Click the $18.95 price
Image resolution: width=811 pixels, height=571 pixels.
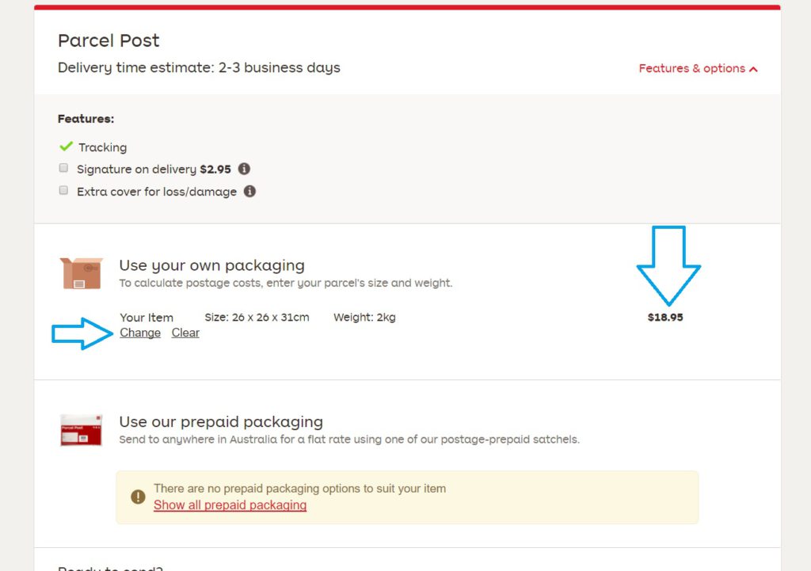[665, 317]
